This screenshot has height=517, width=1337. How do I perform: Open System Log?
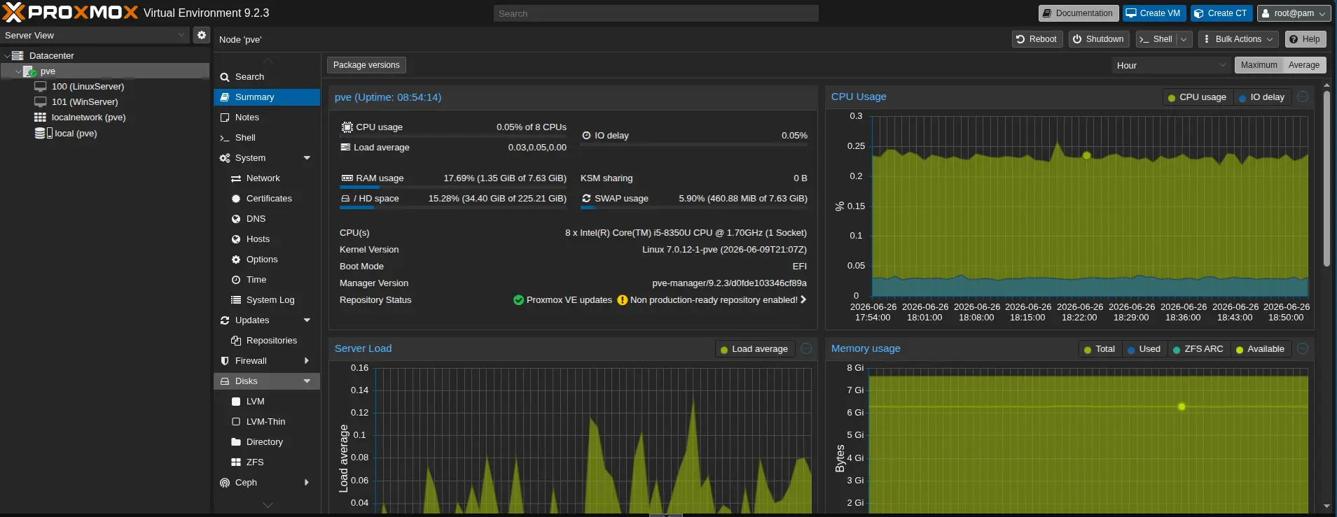pos(267,300)
